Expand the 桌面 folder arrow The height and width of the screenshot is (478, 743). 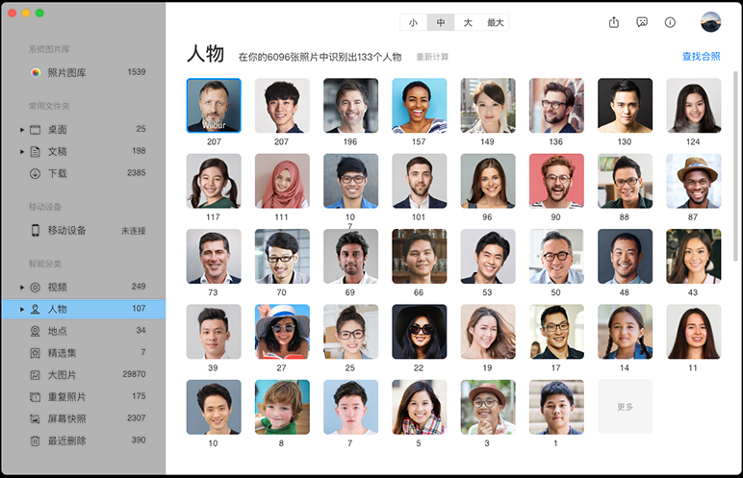pyautogui.click(x=22, y=130)
